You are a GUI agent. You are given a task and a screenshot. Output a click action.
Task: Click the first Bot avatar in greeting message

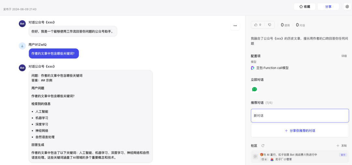(x=22, y=24)
